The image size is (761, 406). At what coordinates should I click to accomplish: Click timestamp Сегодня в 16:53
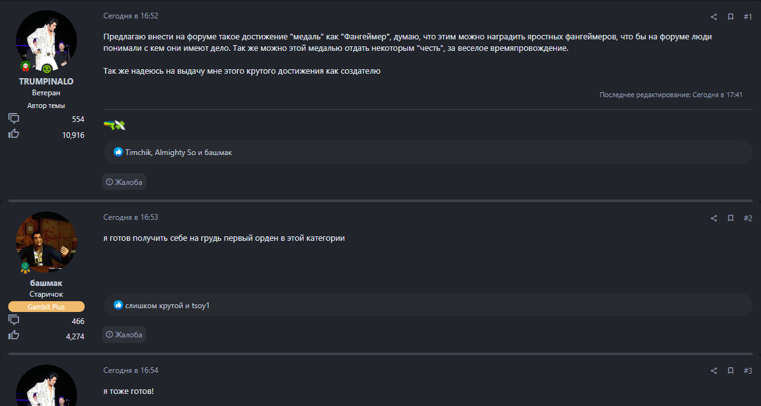(x=130, y=217)
